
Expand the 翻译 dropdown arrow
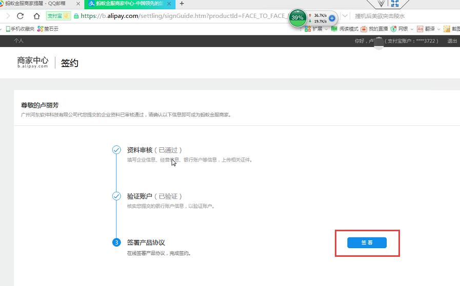click(438, 29)
